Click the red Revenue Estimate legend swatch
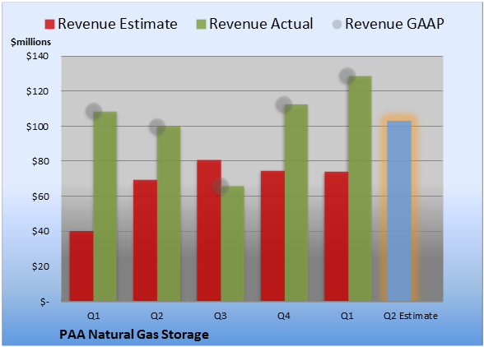Viewport: 484px width, 347px height. pos(49,25)
